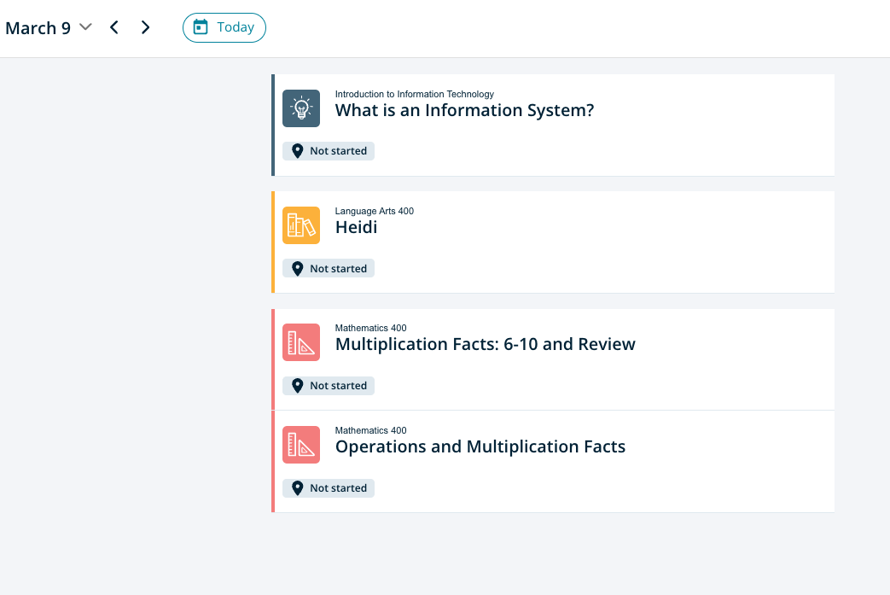
Task: Click the books icon beside Heidi
Action: tap(301, 225)
